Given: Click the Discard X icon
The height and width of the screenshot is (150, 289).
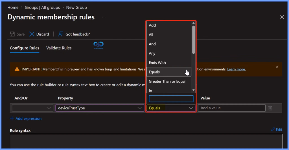Looking at the screenshot, I should (32, 34).
